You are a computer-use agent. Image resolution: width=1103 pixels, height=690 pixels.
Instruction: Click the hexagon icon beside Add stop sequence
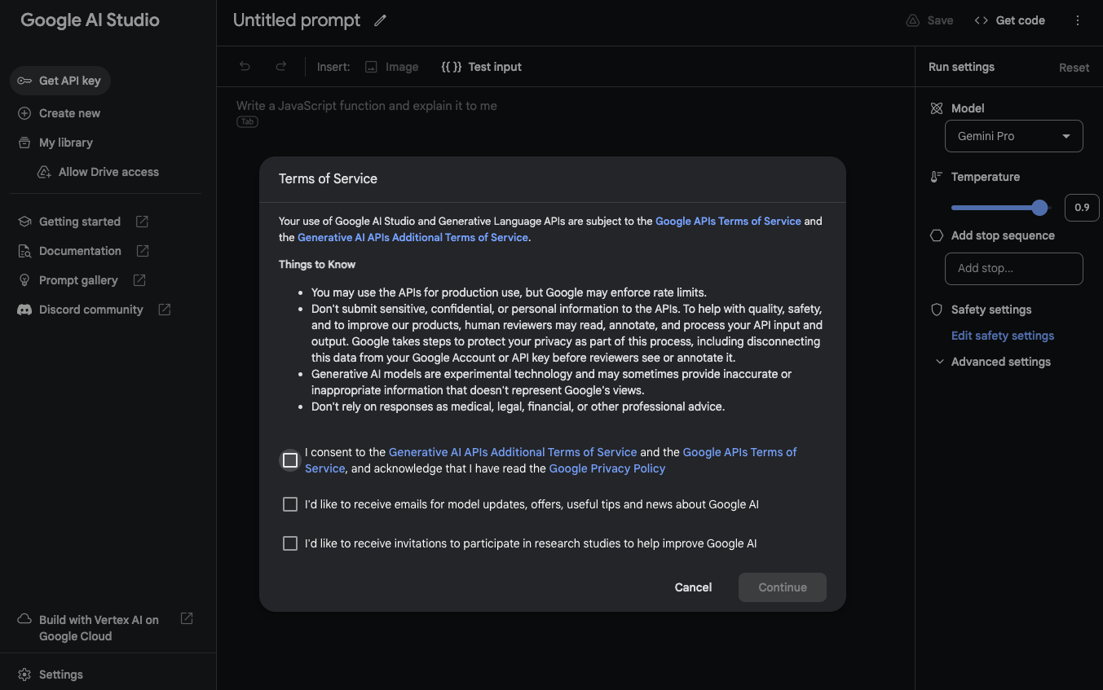click(x=937, y=235)
